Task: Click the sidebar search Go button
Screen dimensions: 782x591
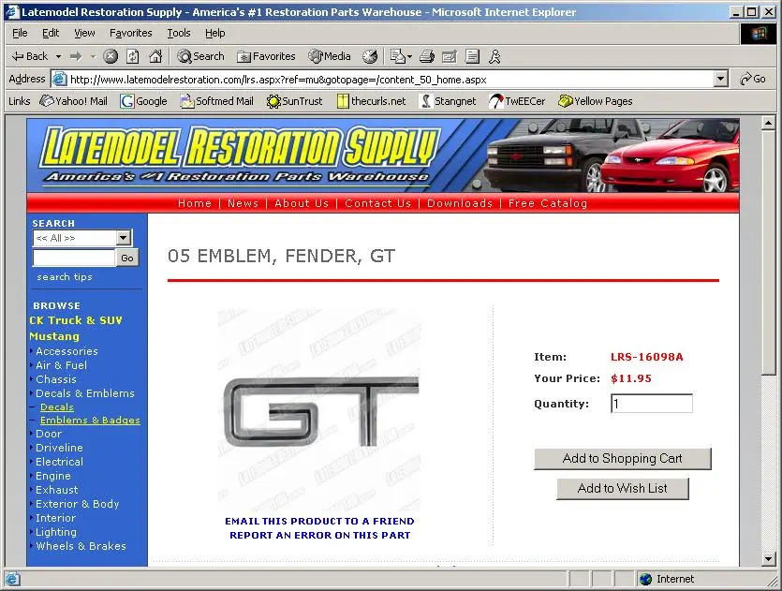Action: [x=127, y=258]
